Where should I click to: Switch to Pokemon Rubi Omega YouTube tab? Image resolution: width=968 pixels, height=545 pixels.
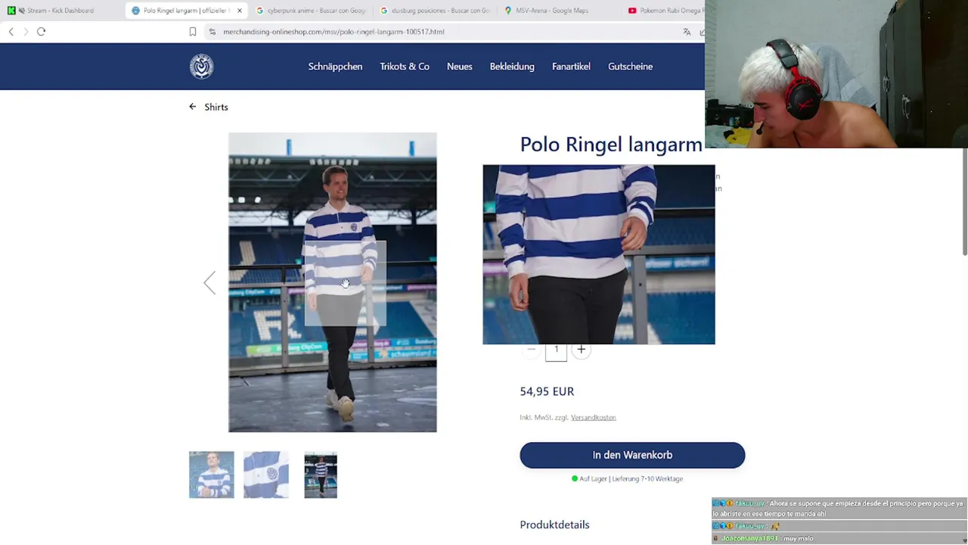664,11
